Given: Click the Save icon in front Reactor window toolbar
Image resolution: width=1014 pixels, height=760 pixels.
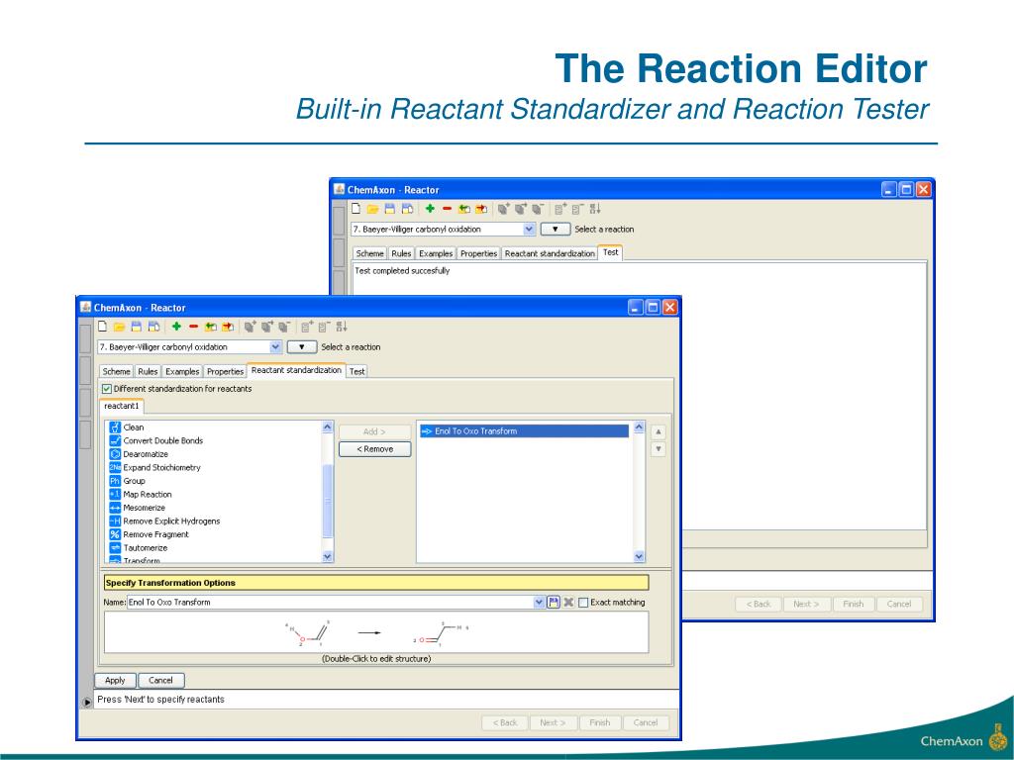Looking at the screenshot, I should 136,327.
